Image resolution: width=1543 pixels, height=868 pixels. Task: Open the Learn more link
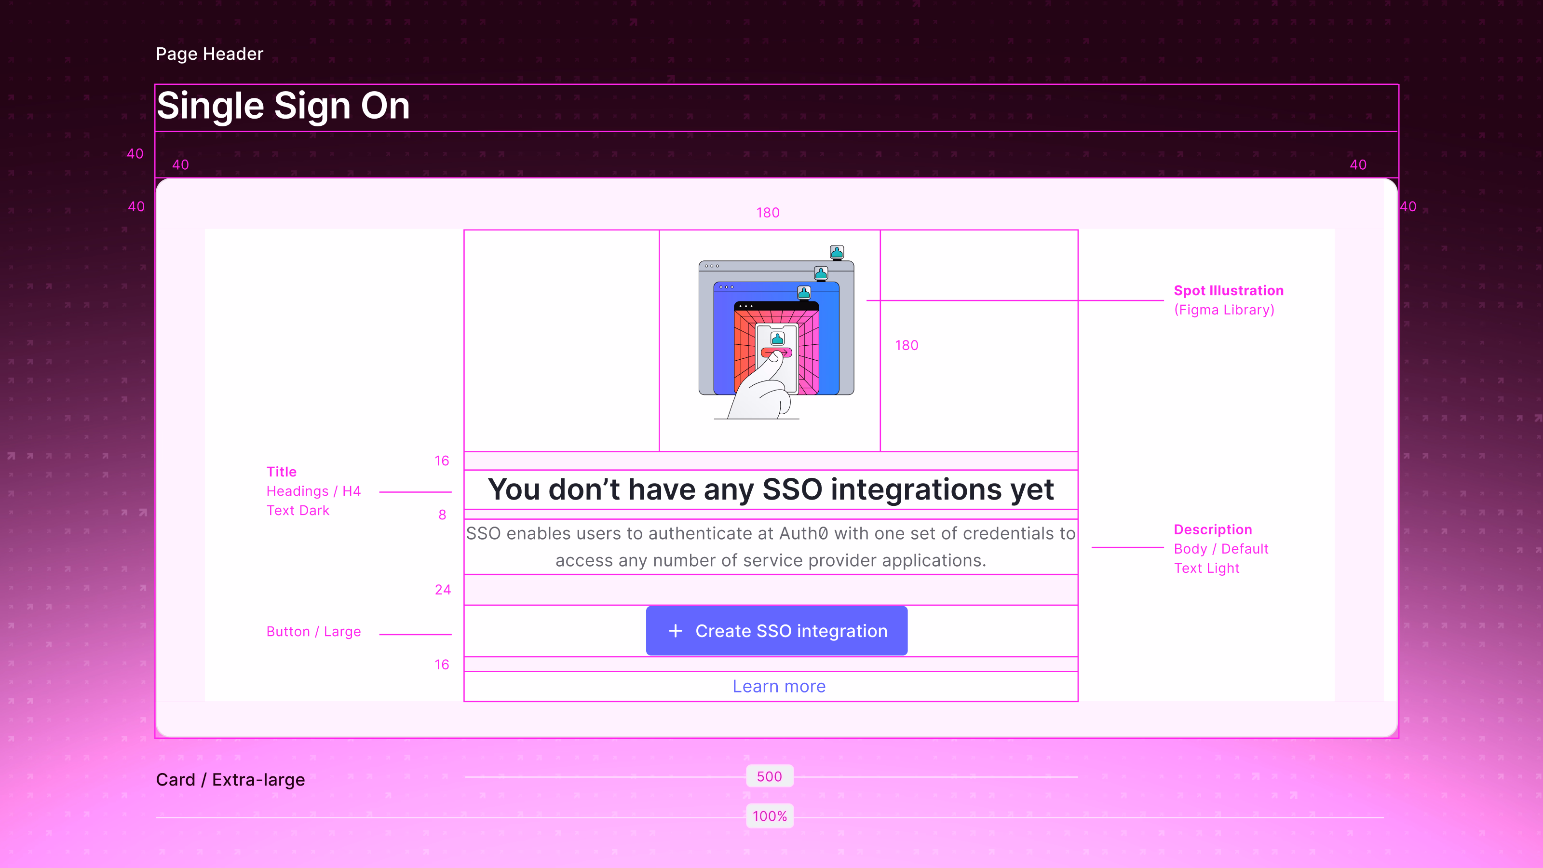(779, 687)
